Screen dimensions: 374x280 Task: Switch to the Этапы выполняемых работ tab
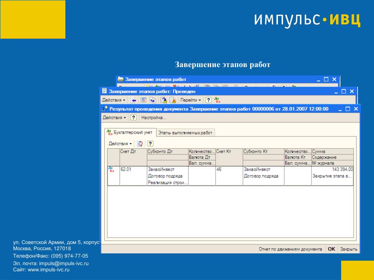pos(185,133)
